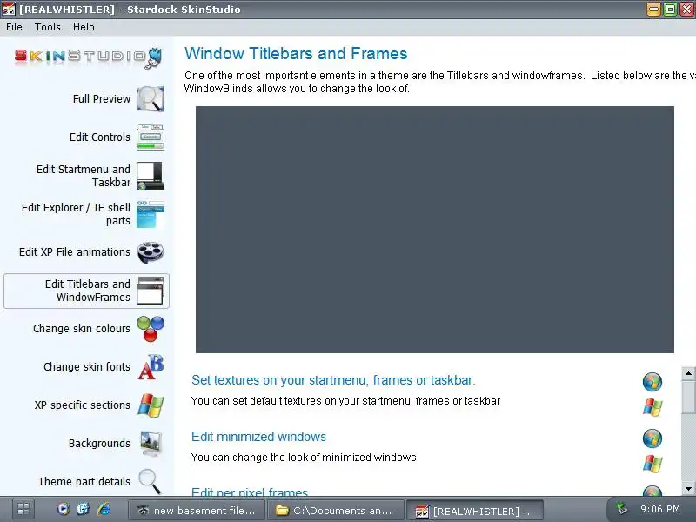Image resolution: width=696 pixels, height=522 pixels.
Task: Click the middle quick launch icon
Action: 83,509
